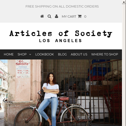Open the SHOP menu item
Viewport: 126px width, 126px height.
(22, 54)
